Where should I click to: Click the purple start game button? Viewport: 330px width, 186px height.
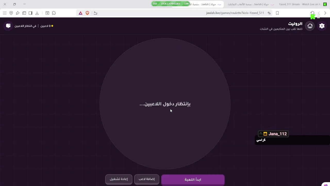tap(193, 180)
